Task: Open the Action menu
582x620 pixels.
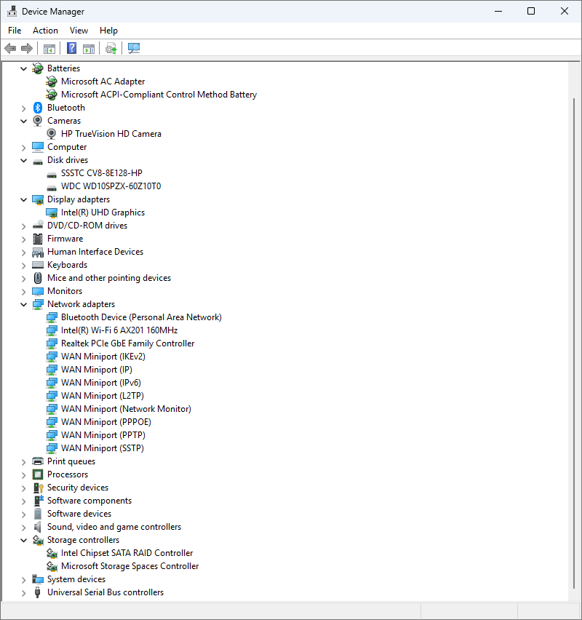Action: (x=45, y=31)
